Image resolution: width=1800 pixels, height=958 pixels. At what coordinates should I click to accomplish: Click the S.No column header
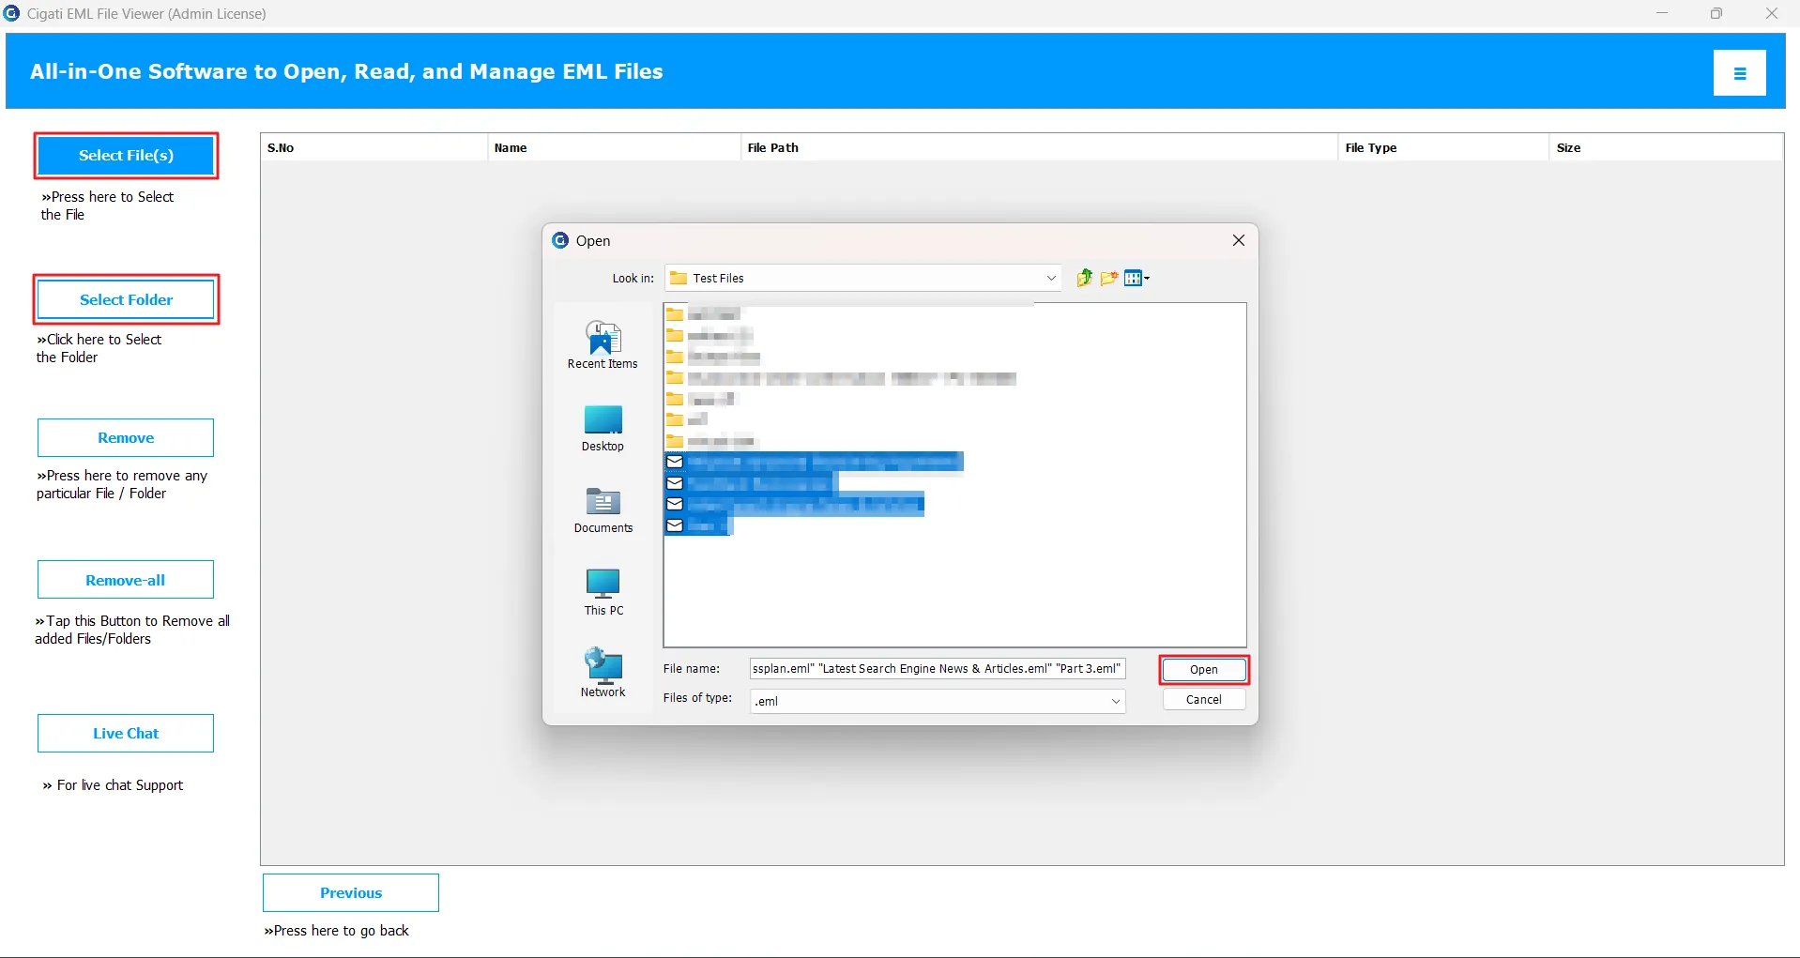[x=374, y=147]
